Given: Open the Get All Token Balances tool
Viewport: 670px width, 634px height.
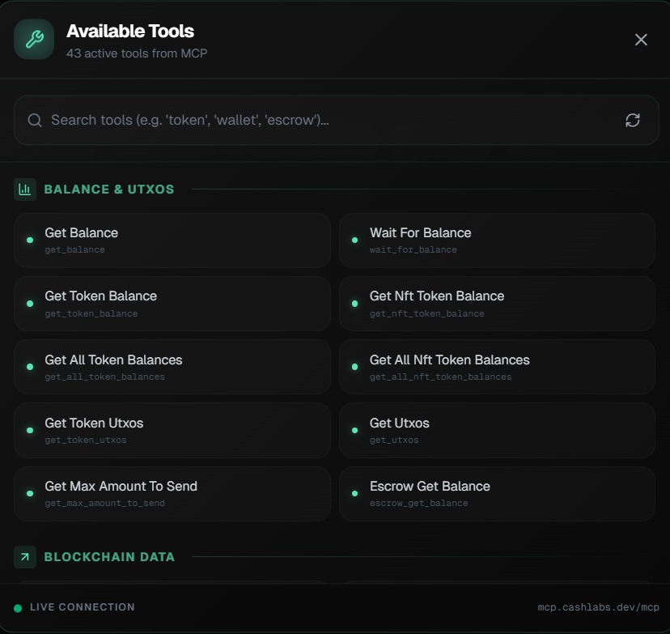Looking at the screenshot, I should click(x=172, y=367).
